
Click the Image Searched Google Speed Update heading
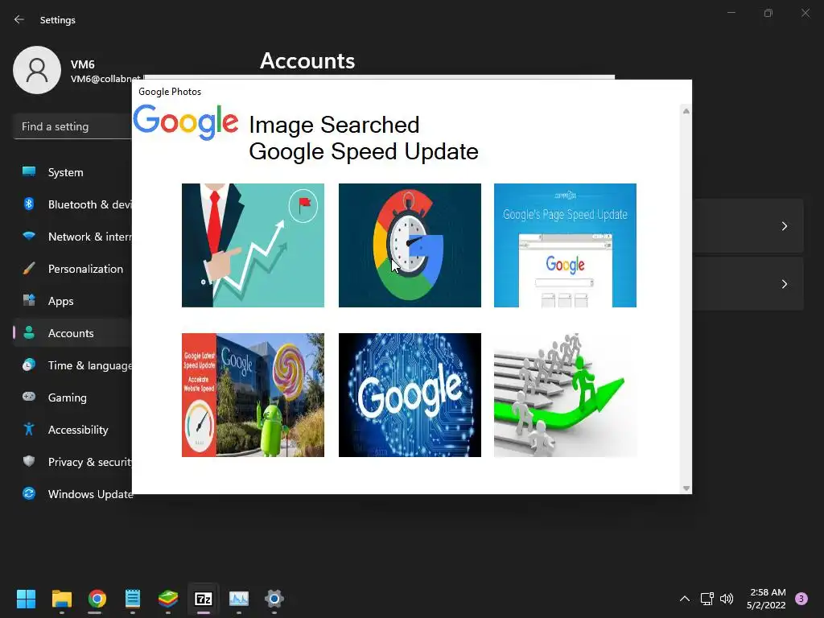364,138
